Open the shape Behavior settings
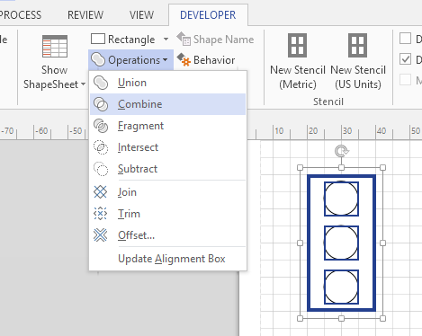Screen dimensions: 422x336 click(206, 60)
